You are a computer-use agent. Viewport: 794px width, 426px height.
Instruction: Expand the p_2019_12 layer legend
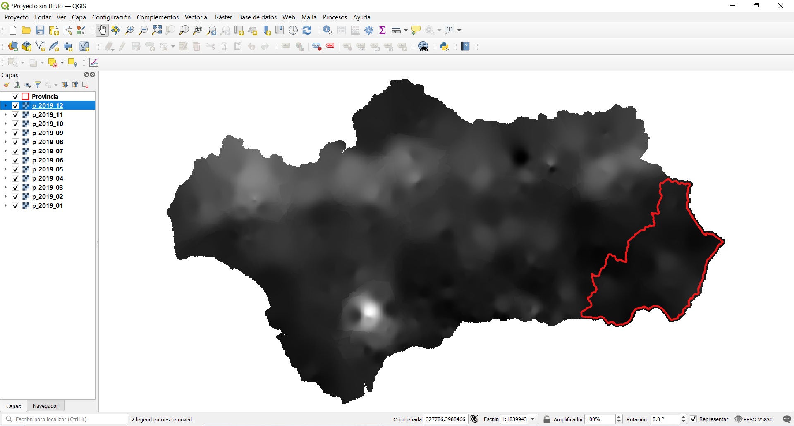pyautogui.click(x=5, y=106)
